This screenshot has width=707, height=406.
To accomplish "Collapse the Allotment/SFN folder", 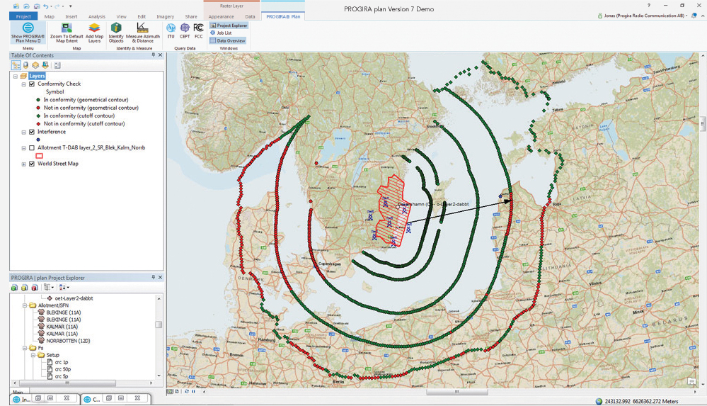I will pyautogui.click(x=25, y=305).
